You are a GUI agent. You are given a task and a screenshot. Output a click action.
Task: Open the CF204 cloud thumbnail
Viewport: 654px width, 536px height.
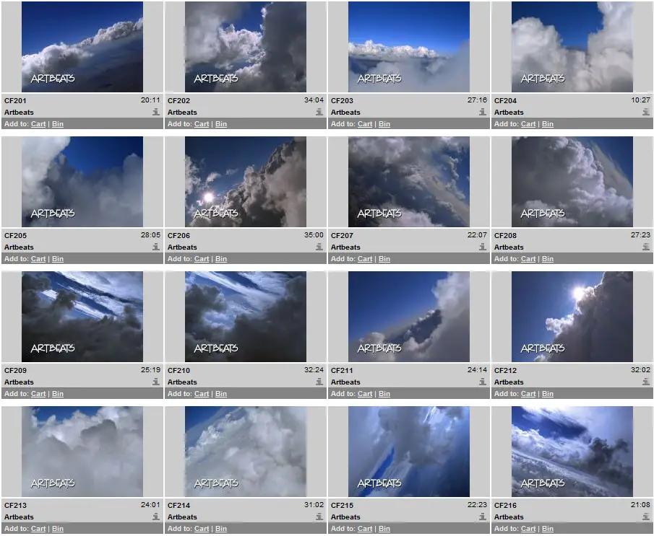[x=572, y=47]
